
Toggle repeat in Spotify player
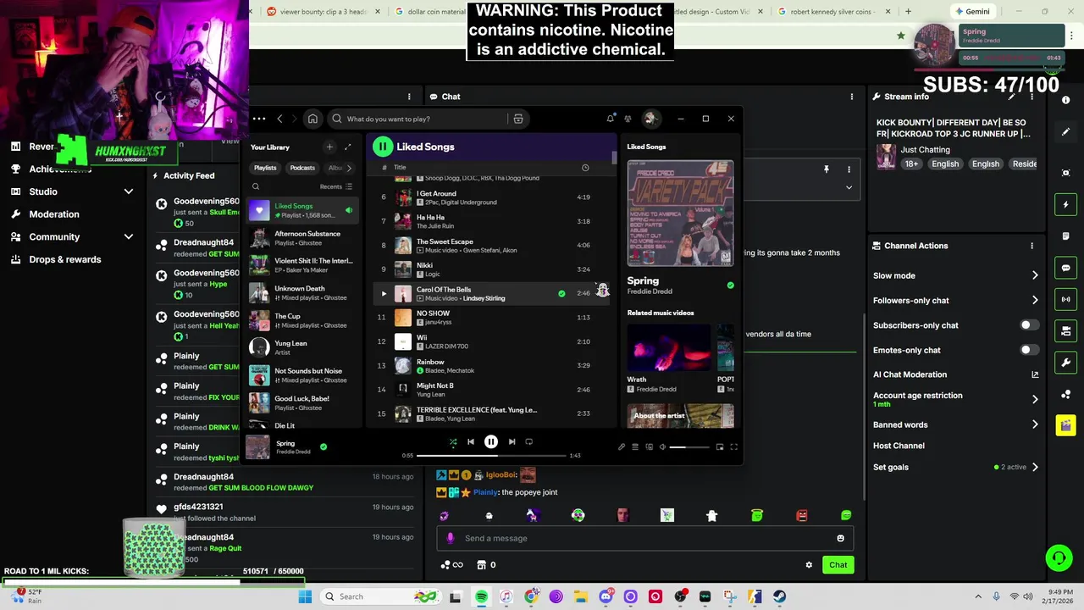(529, 441)
